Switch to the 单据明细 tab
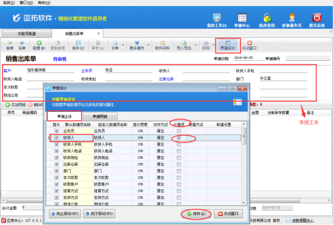 coord(100,116)
